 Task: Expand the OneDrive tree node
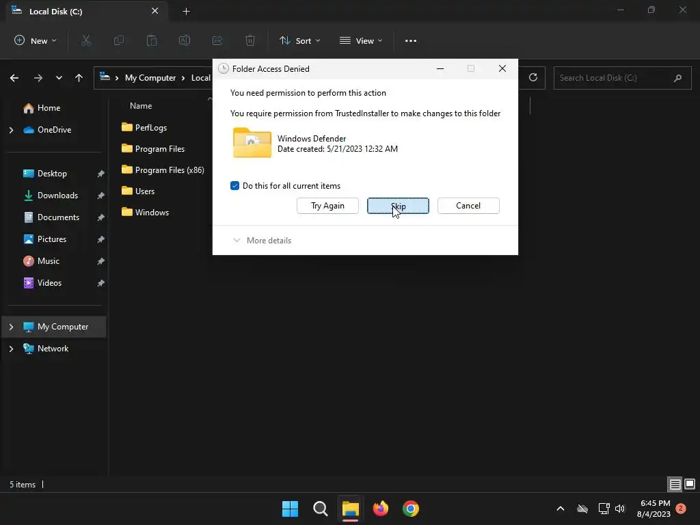point(11,130)
